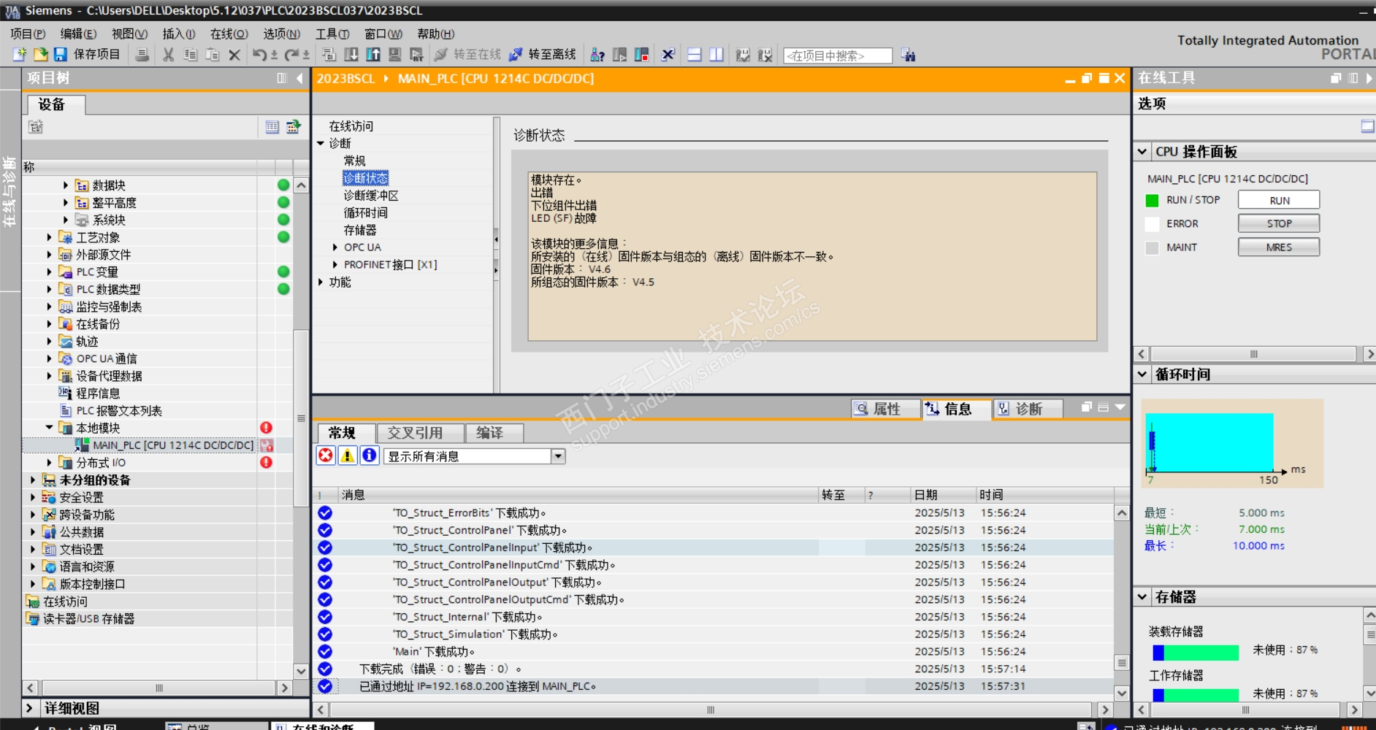
Task: Click the new project icon in toolbar
Action: [20, 55]
